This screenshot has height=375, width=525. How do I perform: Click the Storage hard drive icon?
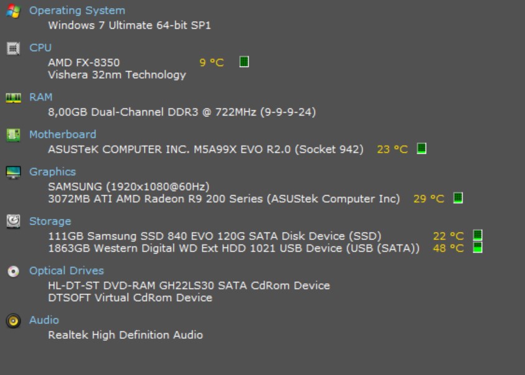click(x=14, y=221)
